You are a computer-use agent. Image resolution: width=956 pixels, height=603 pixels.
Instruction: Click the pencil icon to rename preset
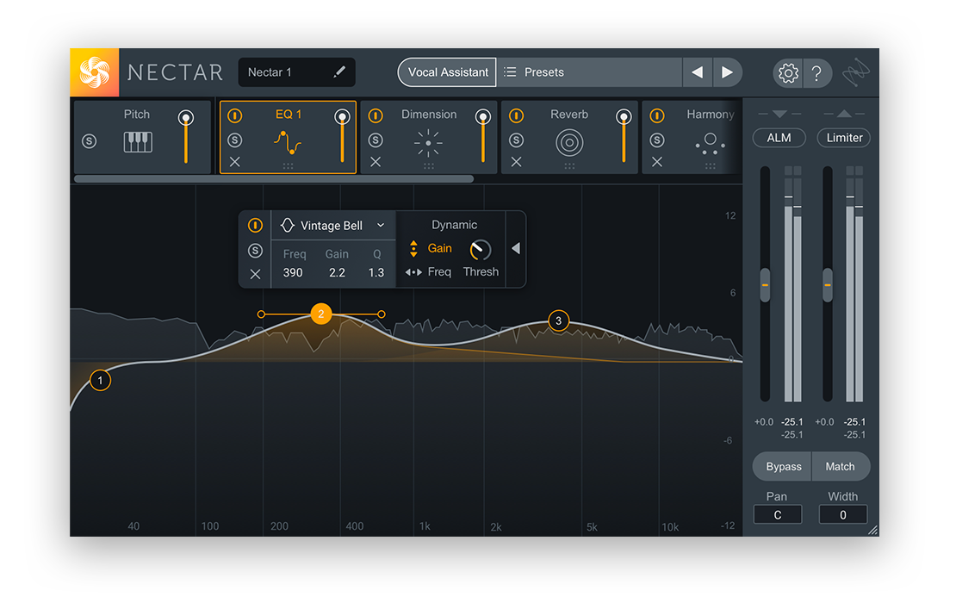[x=339, y=72]
